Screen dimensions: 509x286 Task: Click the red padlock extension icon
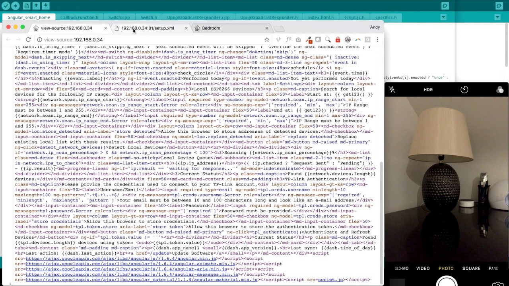(338, 40)
